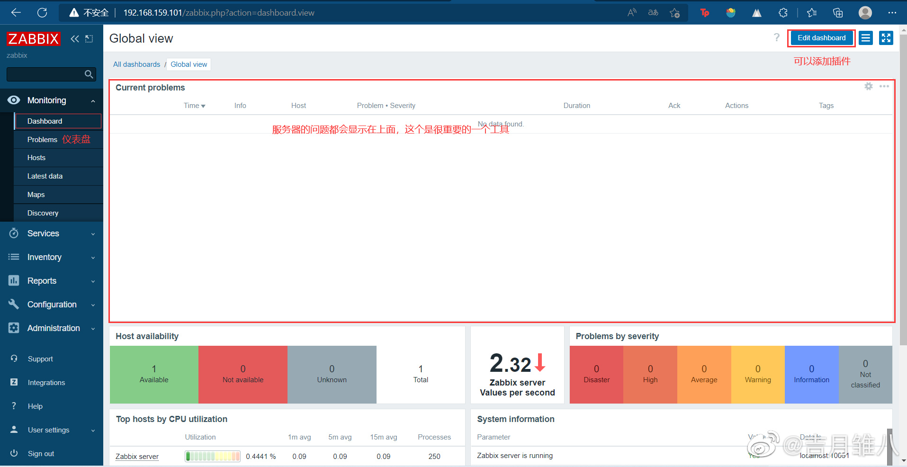Select Dashboard in Monitoring submenu
The width and height of the screenshot is (907, 467).
(58, 121)
